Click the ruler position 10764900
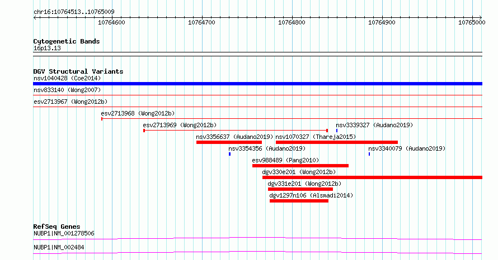Image resolution: width=498 pixels, height=260 pixels. point(382,22)
